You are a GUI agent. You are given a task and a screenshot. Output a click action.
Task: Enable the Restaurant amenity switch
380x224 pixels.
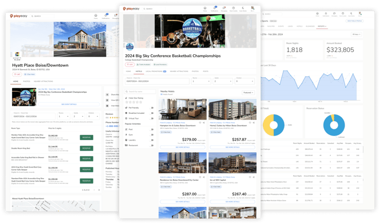pos(152,145)
